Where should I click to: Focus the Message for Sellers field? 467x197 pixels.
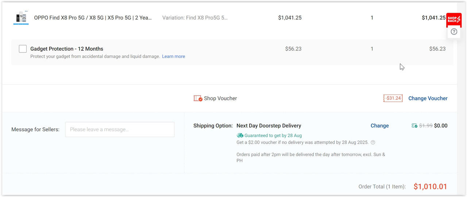(x=120, y=130)
